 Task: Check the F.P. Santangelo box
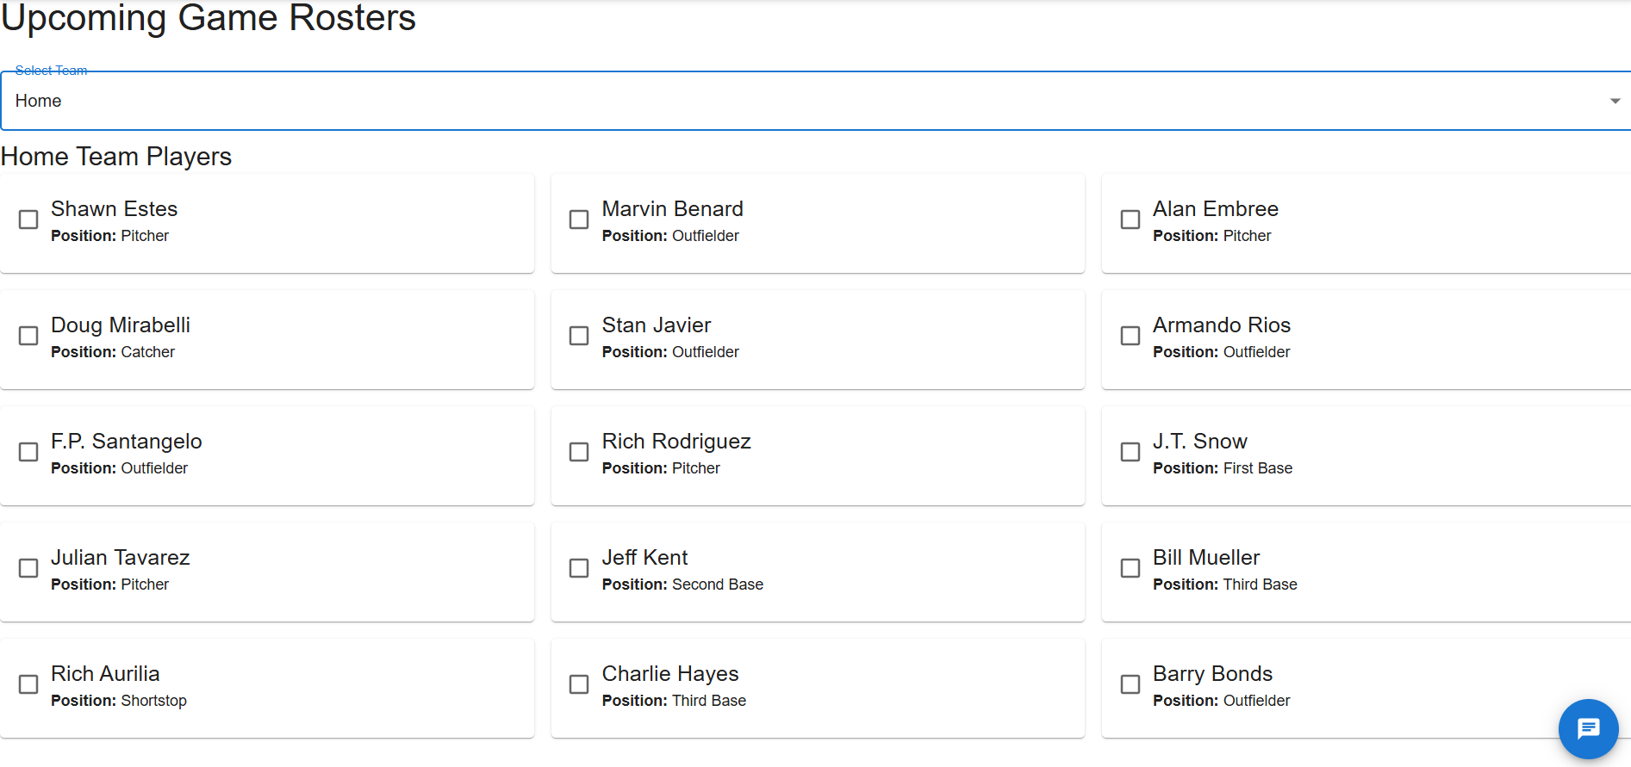(x=28, y=452)
